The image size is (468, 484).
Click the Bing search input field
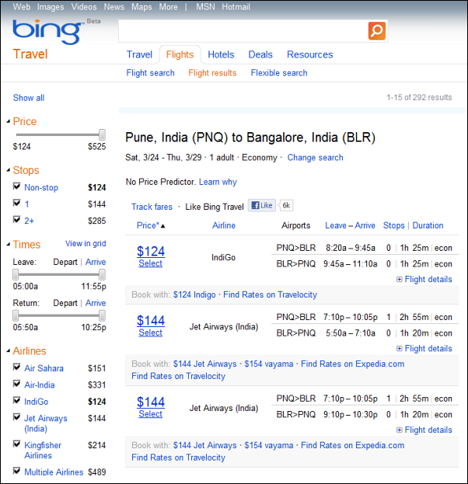click(x=243, y=31)
